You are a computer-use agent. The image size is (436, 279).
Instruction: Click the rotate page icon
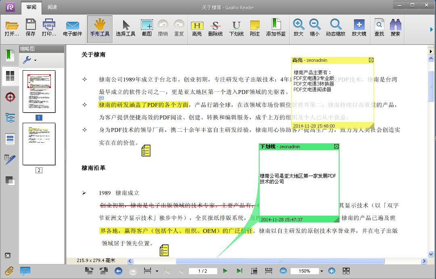[x=254, y=271]
